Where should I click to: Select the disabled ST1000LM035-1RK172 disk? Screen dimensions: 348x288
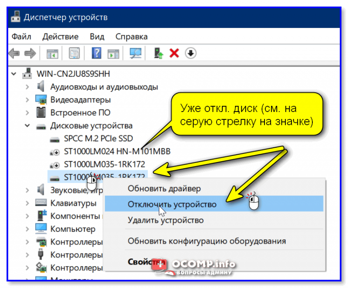pyautogui.click(x=104, y=164)
